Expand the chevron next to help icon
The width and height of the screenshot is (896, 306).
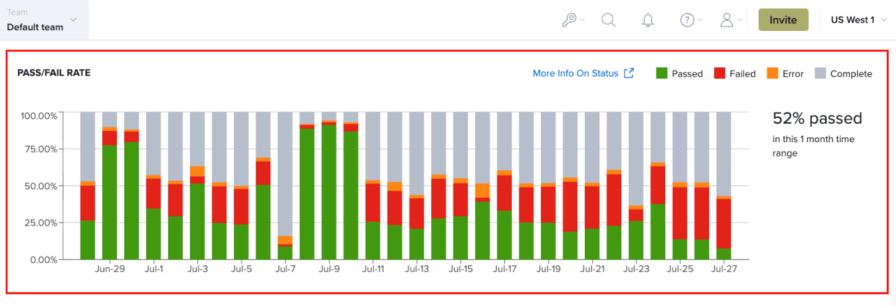point(700,20)
